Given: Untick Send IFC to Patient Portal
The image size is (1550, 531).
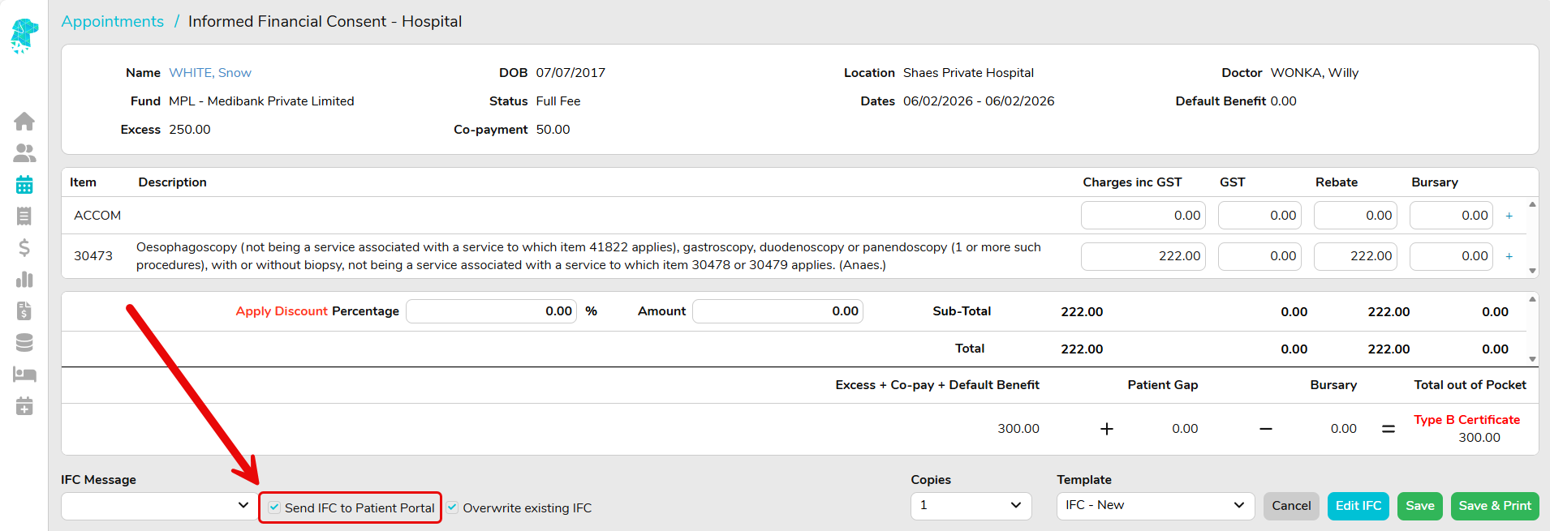Looking at the screenshot, I should pyautogui.click(x=275, y=507).
